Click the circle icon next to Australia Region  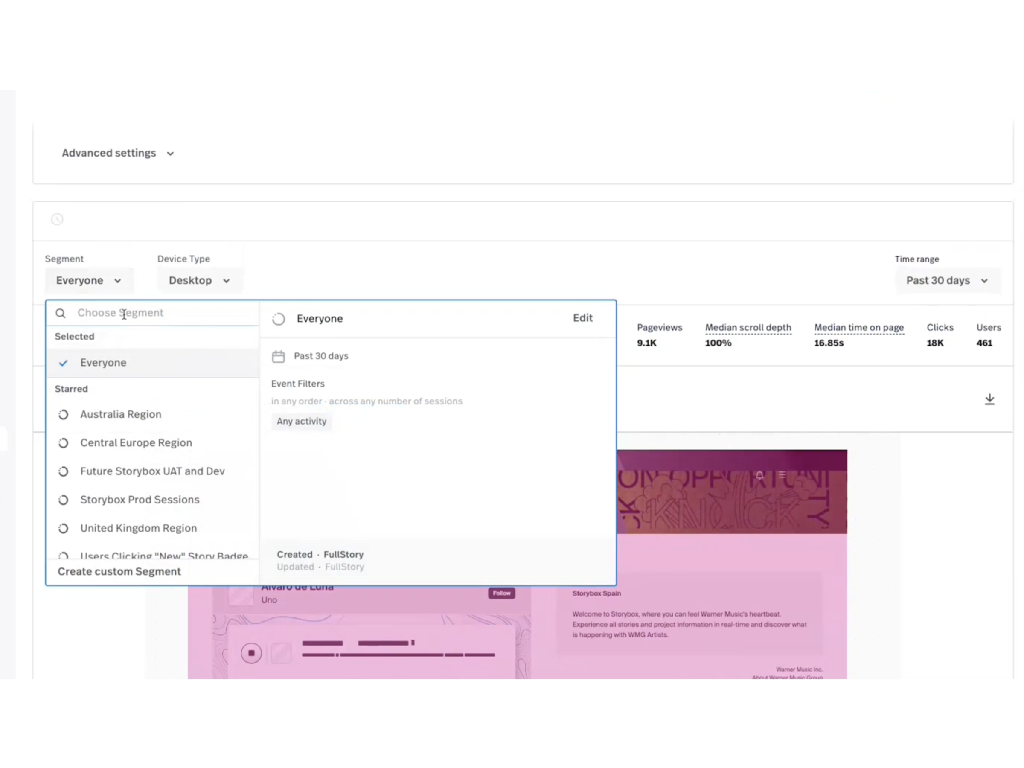(x=64, y=415)
